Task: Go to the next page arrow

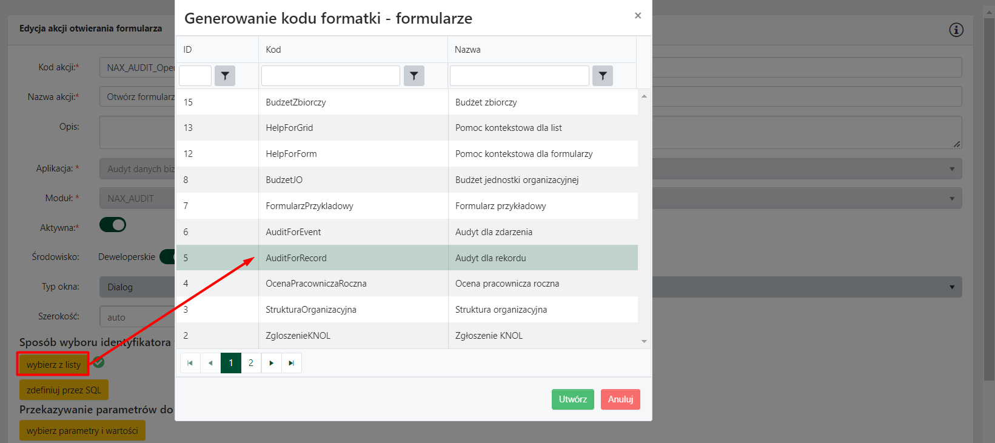Action: tap(271, 363)
